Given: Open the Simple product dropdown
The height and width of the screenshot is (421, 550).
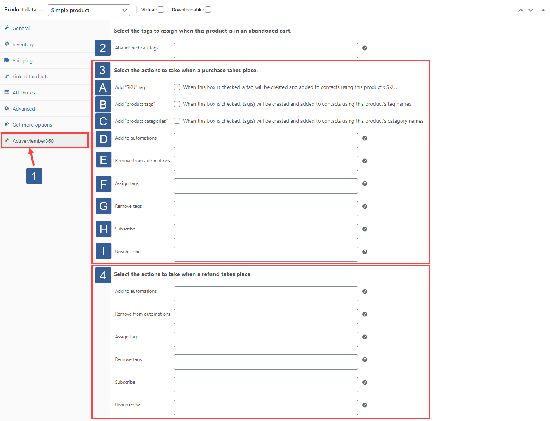Looking at the screenshot, I should coord(89,10).
